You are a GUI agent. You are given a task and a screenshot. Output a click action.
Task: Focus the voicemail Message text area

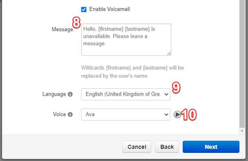point(126,39)
